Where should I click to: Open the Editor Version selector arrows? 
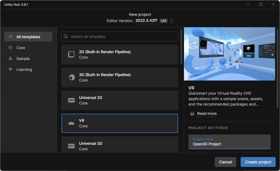171,21
